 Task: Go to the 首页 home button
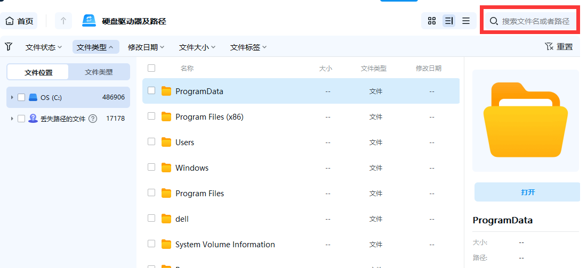click(19, 21)
